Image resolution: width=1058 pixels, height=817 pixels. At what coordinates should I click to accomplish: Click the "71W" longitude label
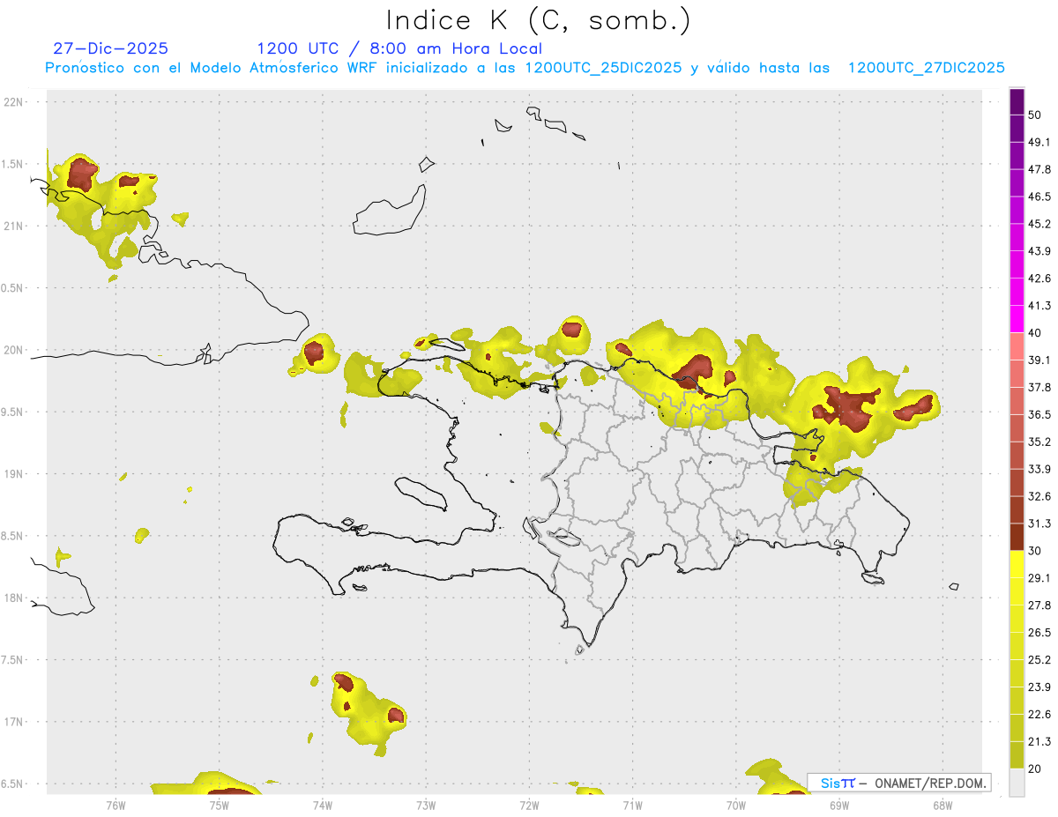point(632,805)
